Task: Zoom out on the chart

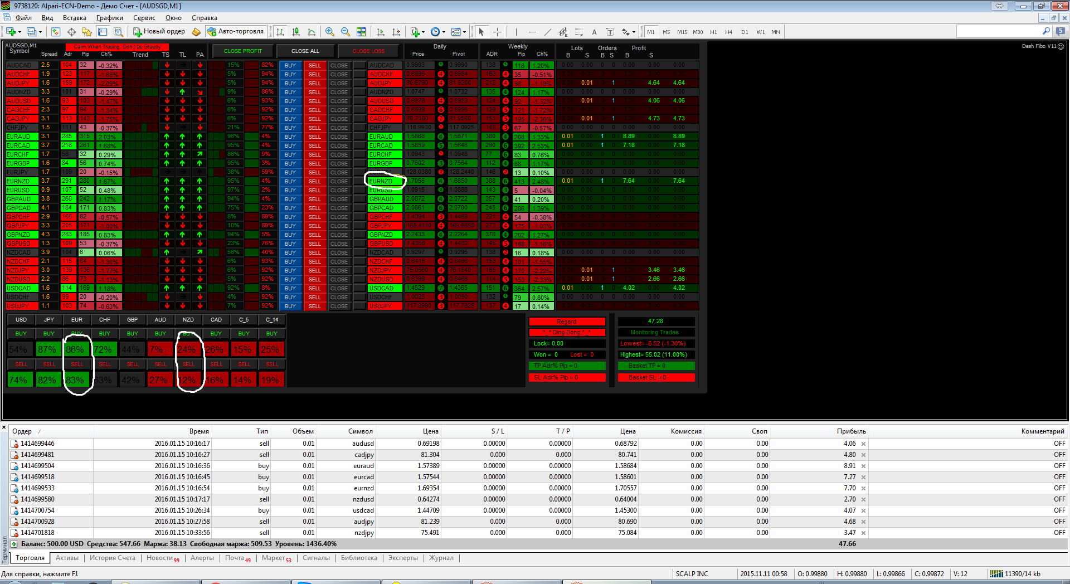Action: [x=346, y=32]
